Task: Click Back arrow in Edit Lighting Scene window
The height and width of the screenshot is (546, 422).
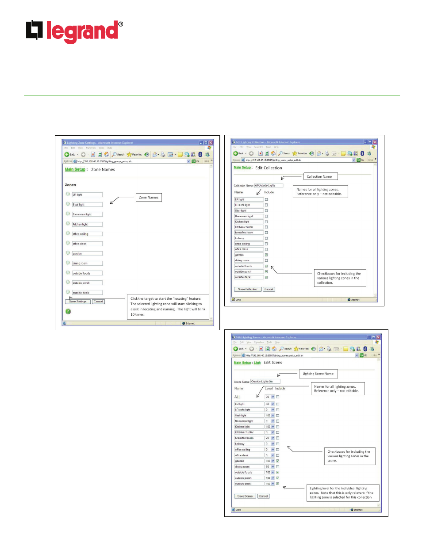Action: (236, 349)
